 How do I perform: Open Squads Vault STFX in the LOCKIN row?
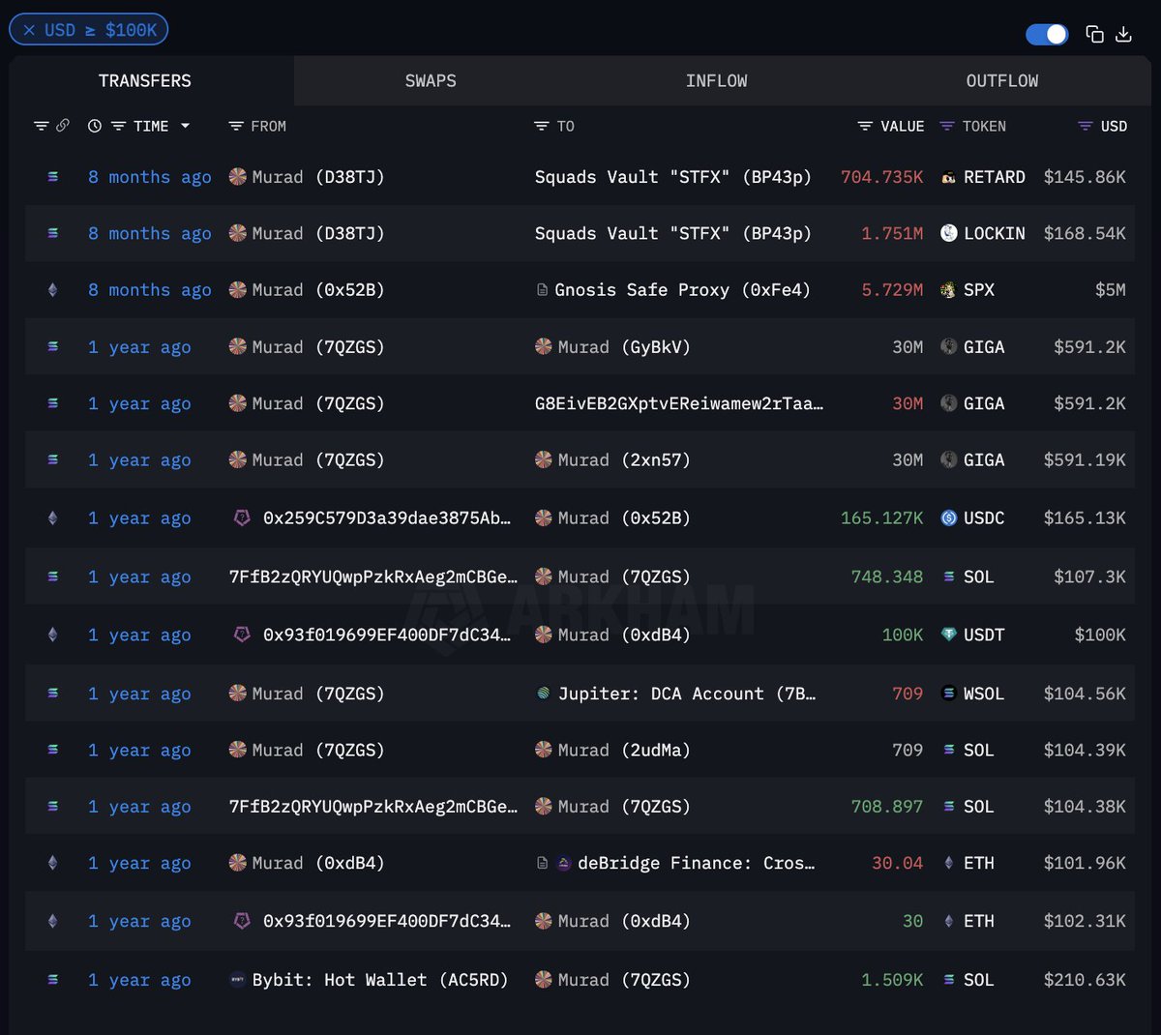click(673, 233)
